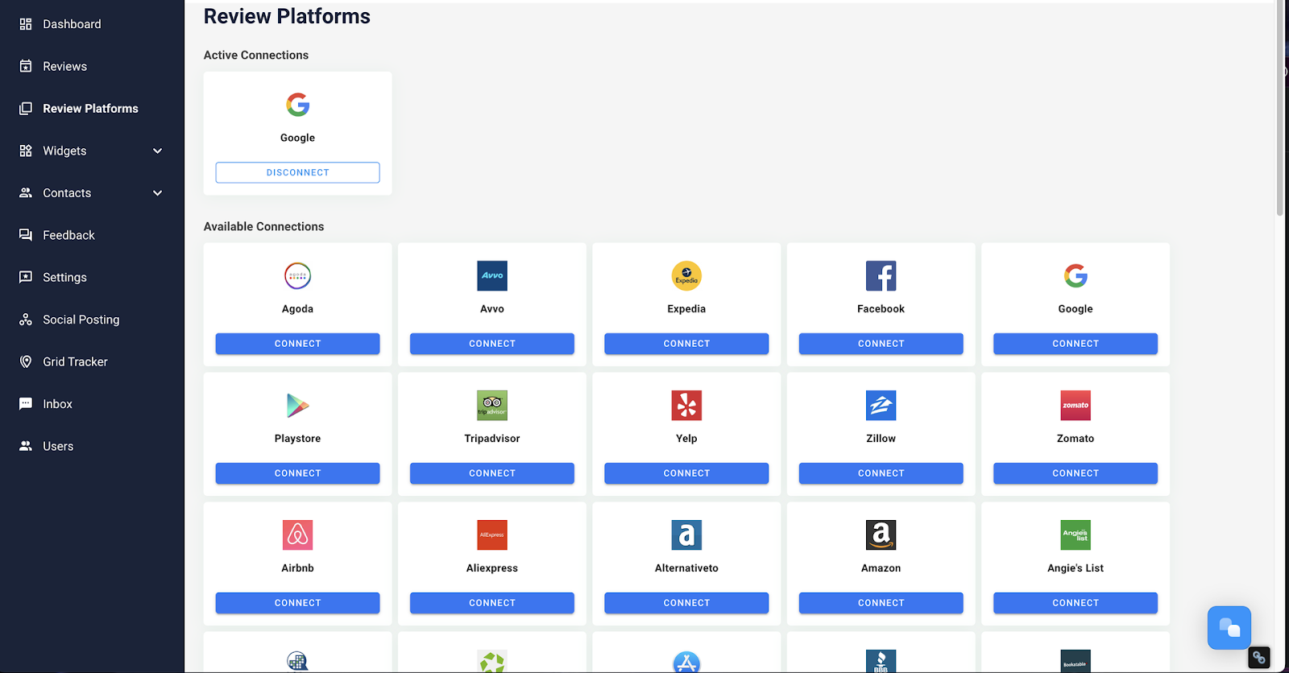
Task: Connect Google under Available Connections
Action: 1076,344
